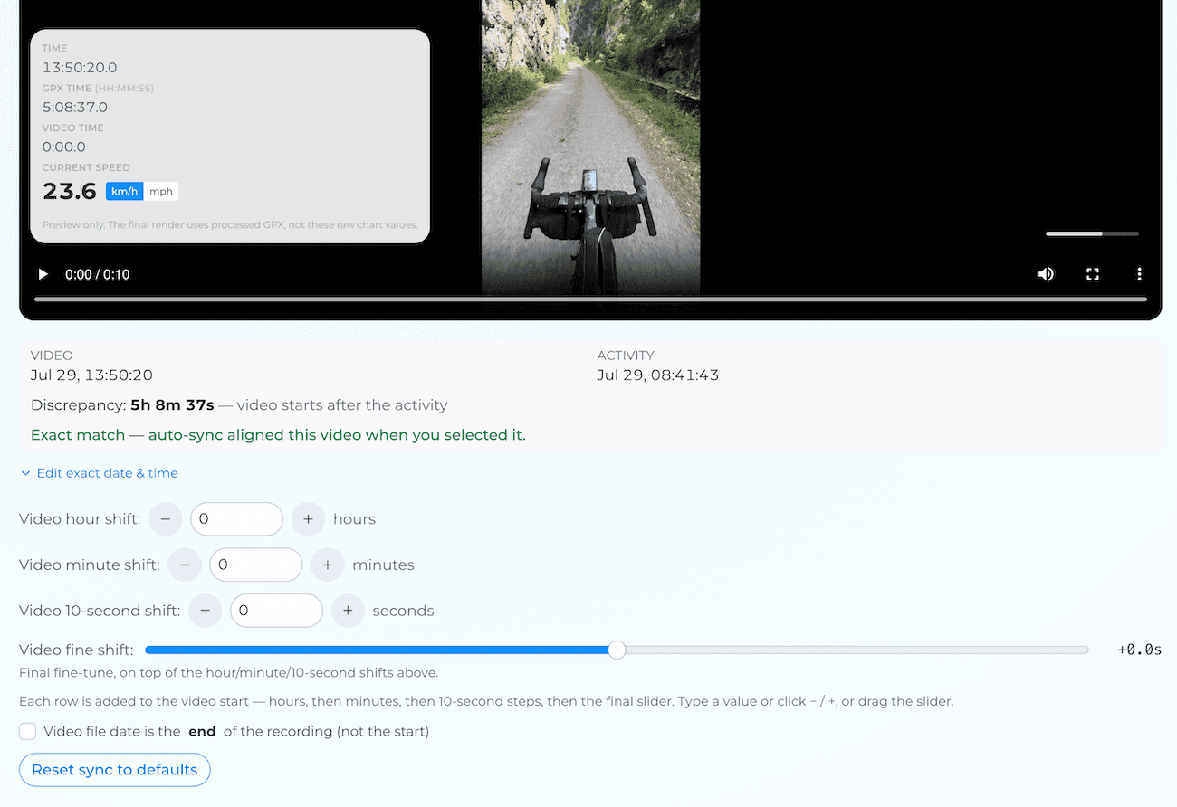The height and width of the screenshot is (807, 1177).
Task: Click the hour shift input field
Action: (x=236, y=519)
